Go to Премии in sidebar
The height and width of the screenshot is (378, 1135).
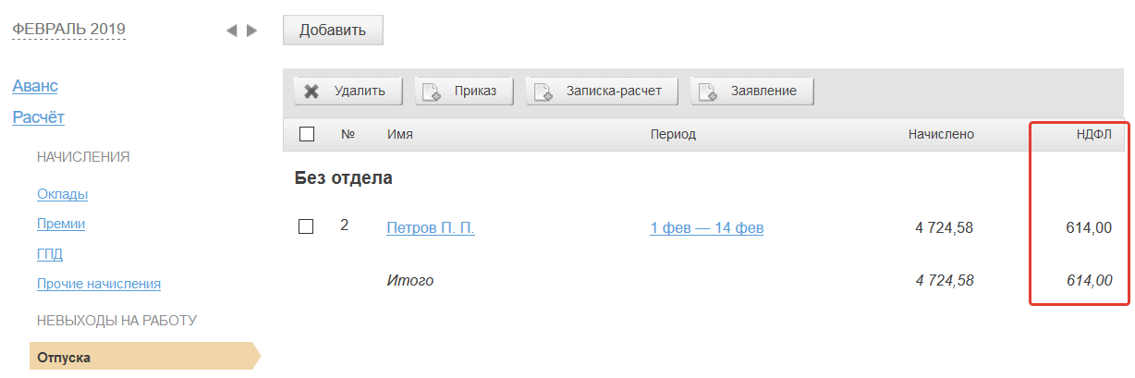61,224
